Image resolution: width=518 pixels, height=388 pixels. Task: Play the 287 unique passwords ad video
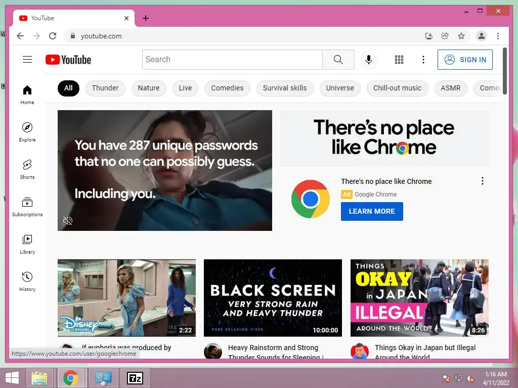click(x=165, y=170)
